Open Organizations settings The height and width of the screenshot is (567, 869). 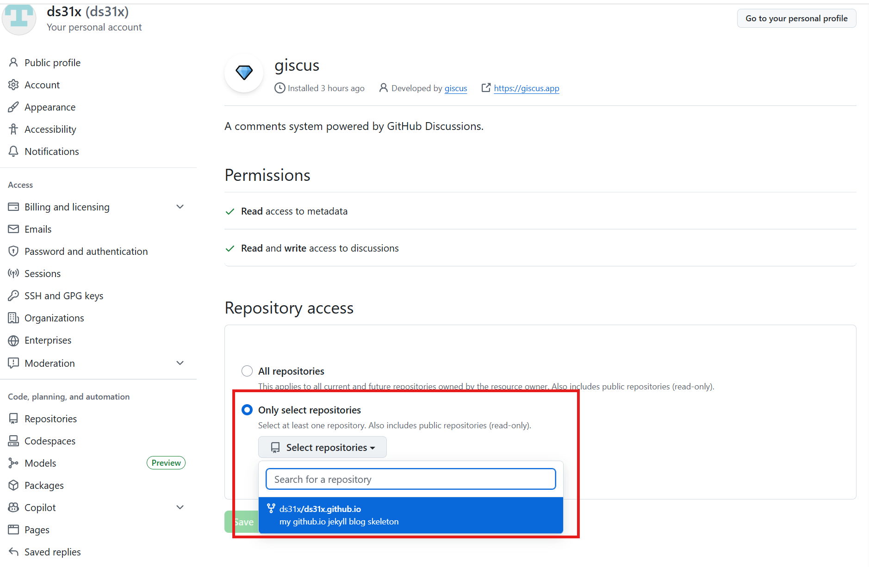54,318
